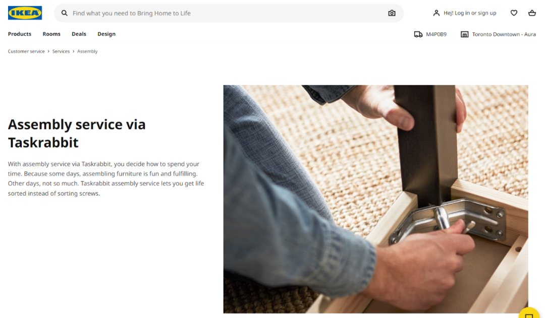
Task: Open the shopping basket icon
Action: pyautogui.click(x=532, y=13)
